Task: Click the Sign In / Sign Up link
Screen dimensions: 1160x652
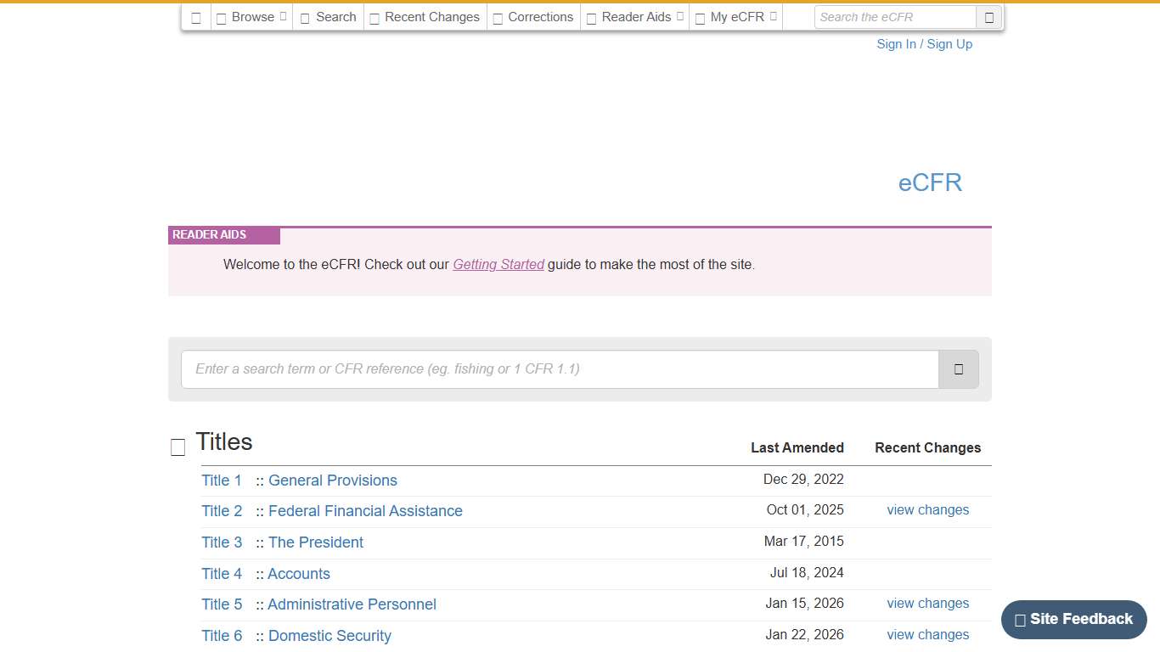Action: (x=924, y=44)
